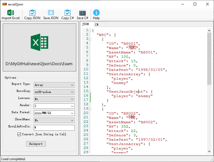
Task: Click the "TestJsonArray" key on line 11
Action: coord(125,74)
